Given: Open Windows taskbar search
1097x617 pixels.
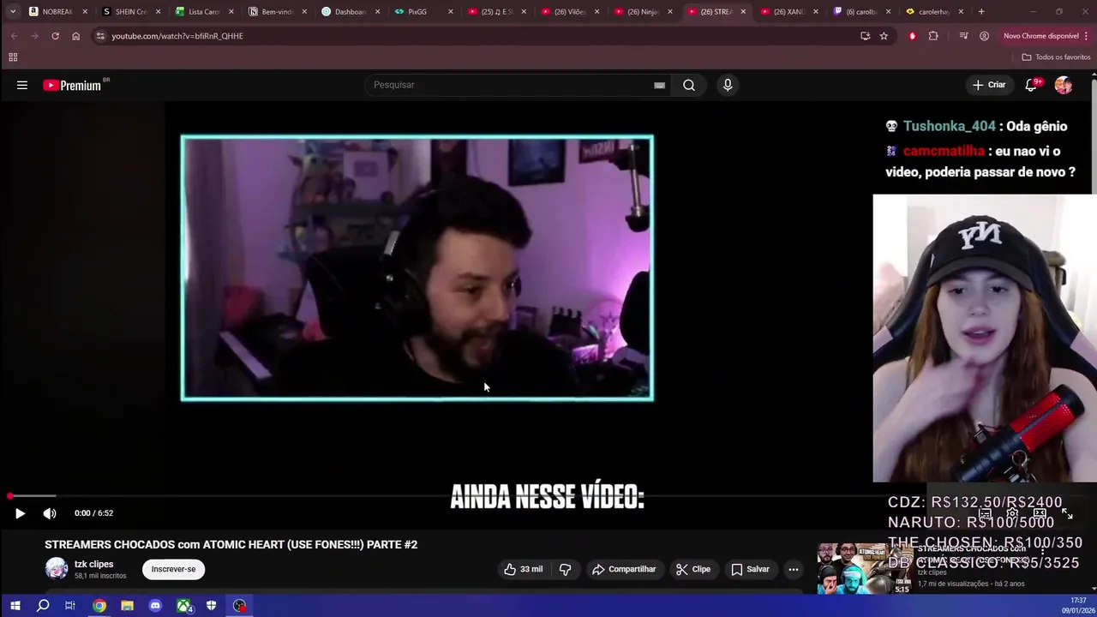Looking at the screenshot, I should [x=43, y=606].
